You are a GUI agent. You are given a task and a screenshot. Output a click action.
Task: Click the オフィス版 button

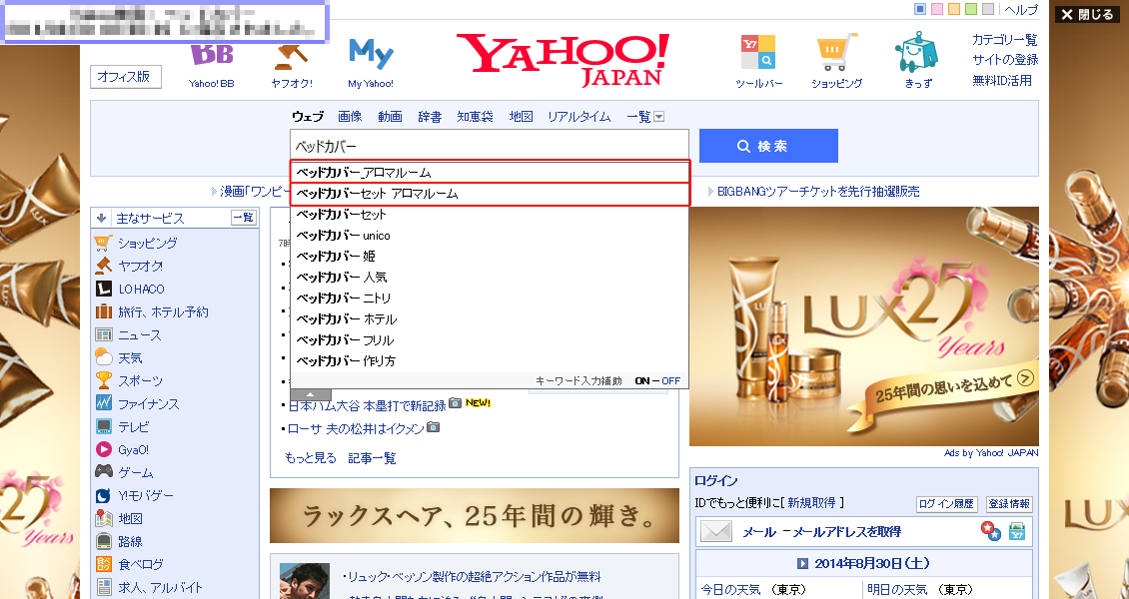point(126,77)
